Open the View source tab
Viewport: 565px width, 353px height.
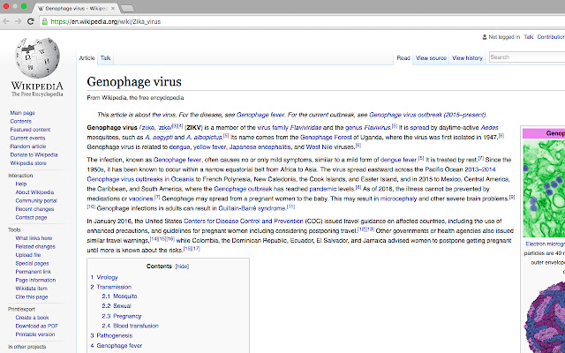(x=431, y=58)
